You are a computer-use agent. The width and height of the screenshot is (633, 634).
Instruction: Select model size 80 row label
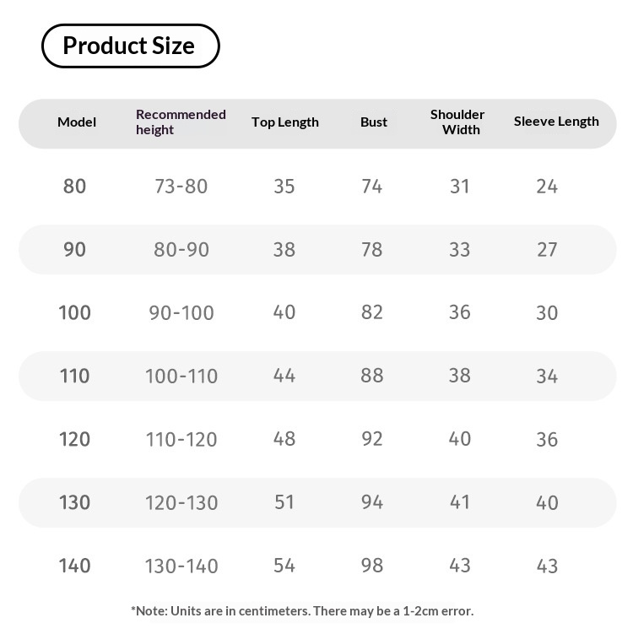coord(75,187)
